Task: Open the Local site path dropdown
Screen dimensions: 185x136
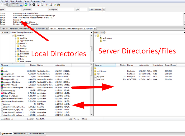Action: (91, 33)
